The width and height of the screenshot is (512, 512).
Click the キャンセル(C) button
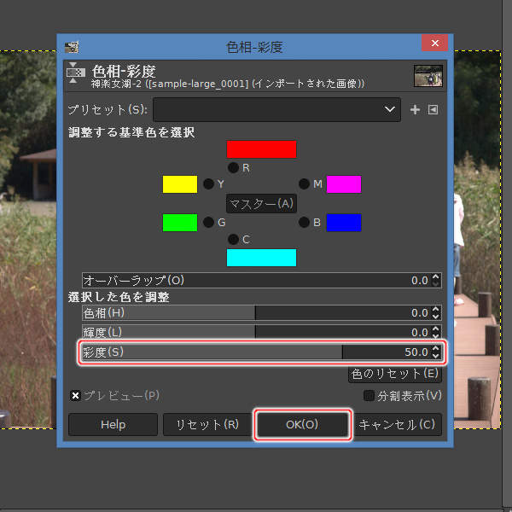click(x=398, y=424)
